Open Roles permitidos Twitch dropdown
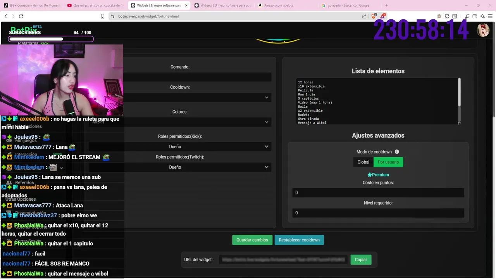Viewport: 496px width, 279px height. tap(180, 167)
